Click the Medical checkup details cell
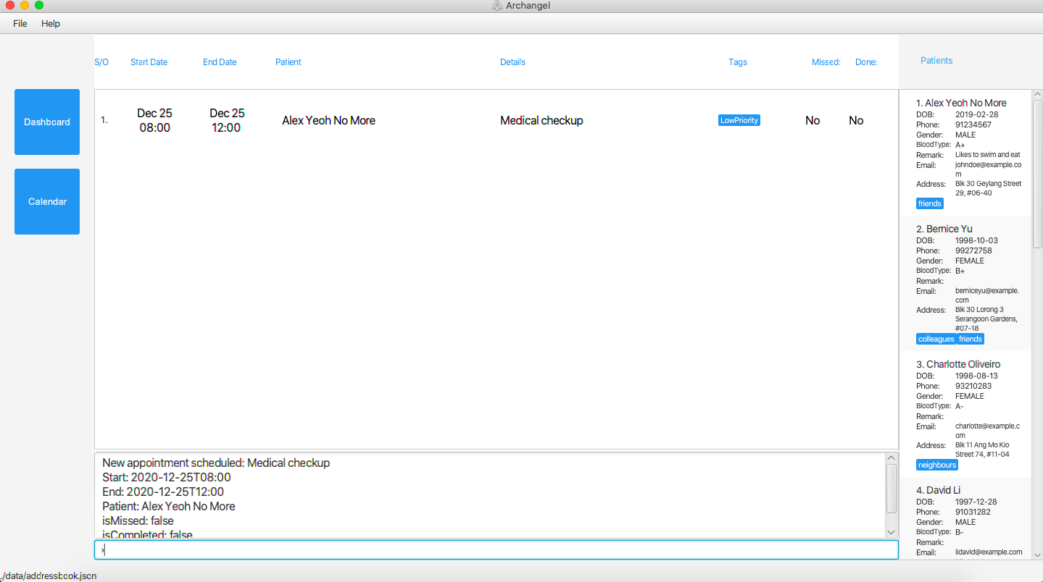 coord(541,121)
